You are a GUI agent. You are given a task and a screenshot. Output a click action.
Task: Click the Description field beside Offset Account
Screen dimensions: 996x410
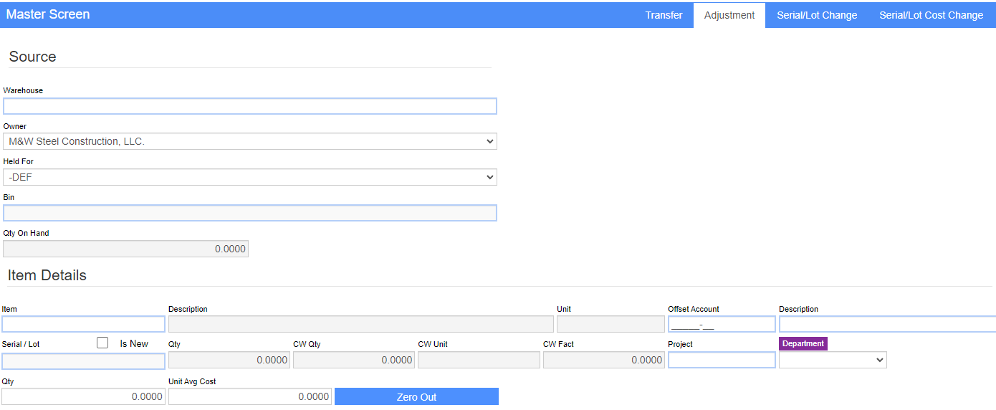click(x=887, y=324)
